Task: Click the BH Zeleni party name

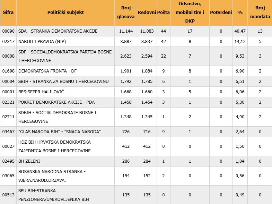Action: coord(30,161)
